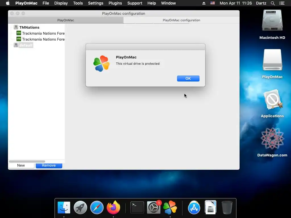This screenshot has width=291, height=218.
Task: Open the Help menu
Action: point(152,3)
